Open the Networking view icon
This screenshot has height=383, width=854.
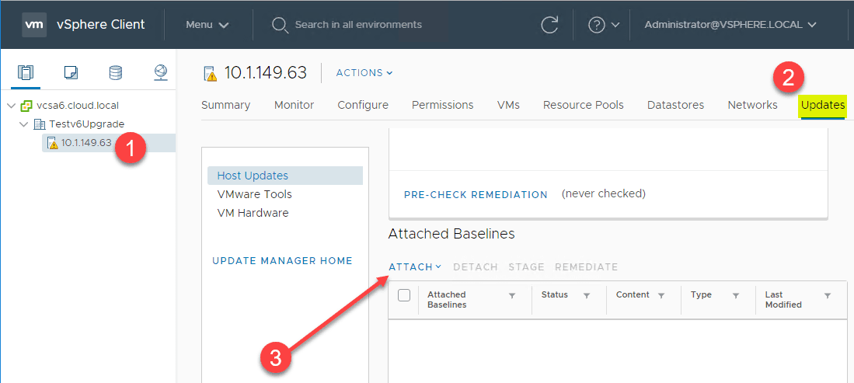pyautogui.click(x=161, y=72)
